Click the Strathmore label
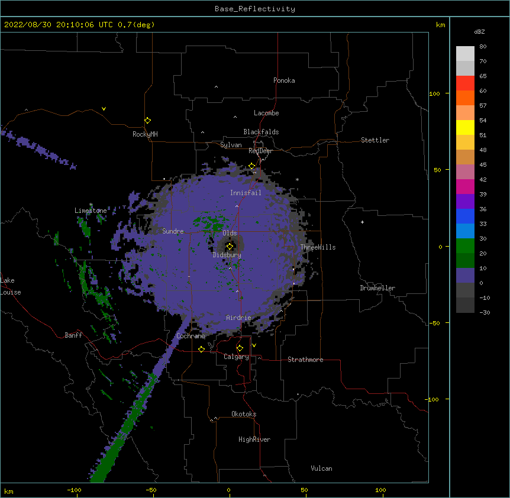The height and width of the screenshot is (498, 510). tap(305, 360)
